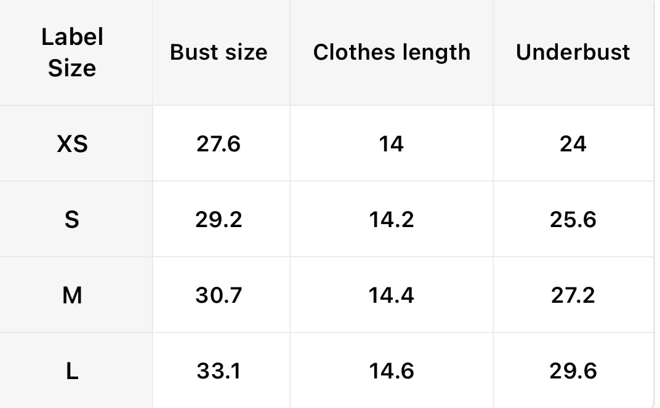660x408 pixels.
Task: Click the M underbust value 27.2
Action: click(573, 295)
